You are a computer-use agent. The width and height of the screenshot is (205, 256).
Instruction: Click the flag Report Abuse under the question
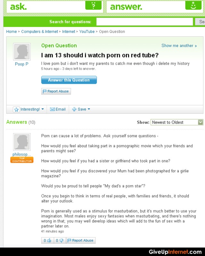click(56, 91)
